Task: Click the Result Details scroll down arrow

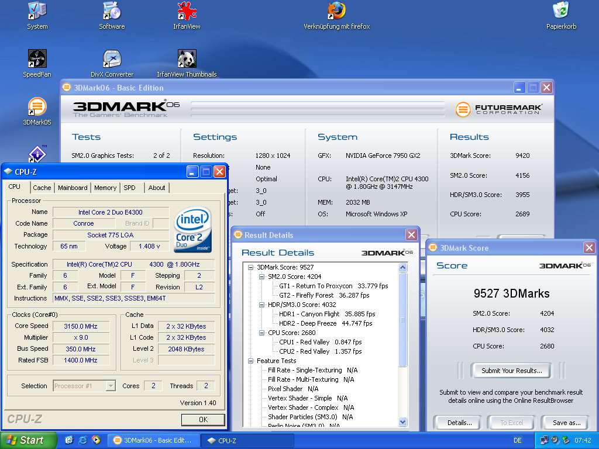Action: click(402, 422)
